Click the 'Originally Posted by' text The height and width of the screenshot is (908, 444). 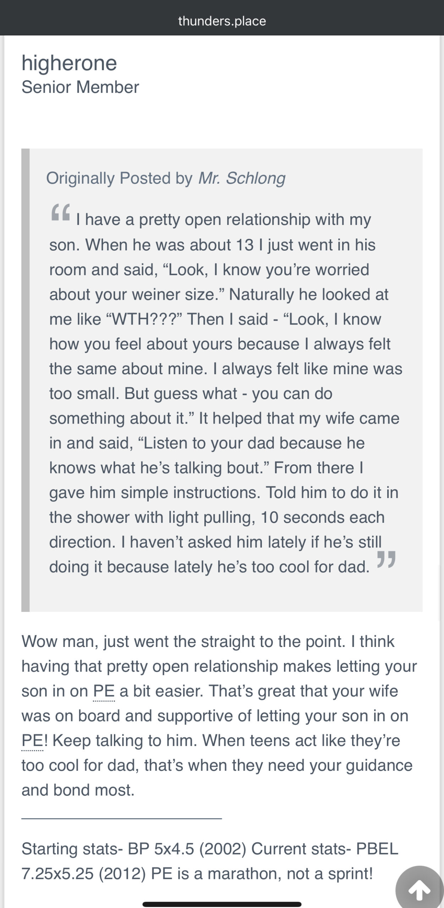119,178
